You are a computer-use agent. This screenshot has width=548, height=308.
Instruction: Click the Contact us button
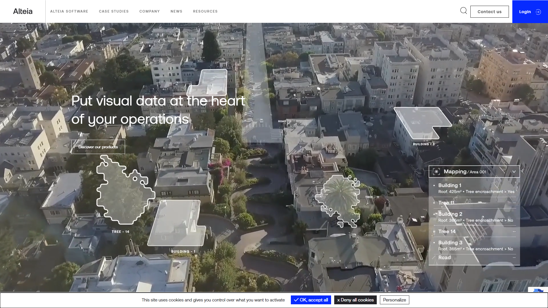click(489, 12)
